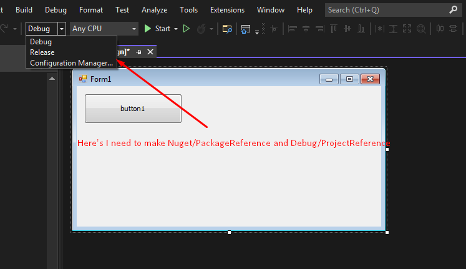Open the Any CPU platform dropdown
This screenshot has width=466, height=269.
(x=104, y=29)
